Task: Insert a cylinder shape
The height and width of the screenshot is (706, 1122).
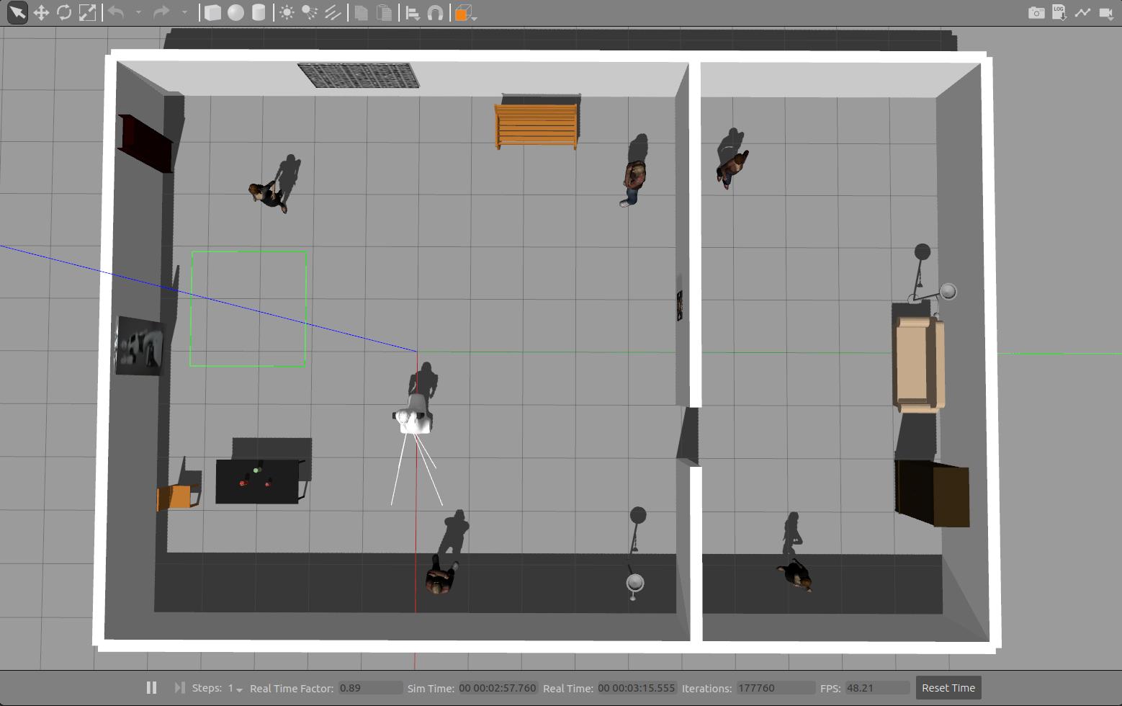Action: pos(259,13)
